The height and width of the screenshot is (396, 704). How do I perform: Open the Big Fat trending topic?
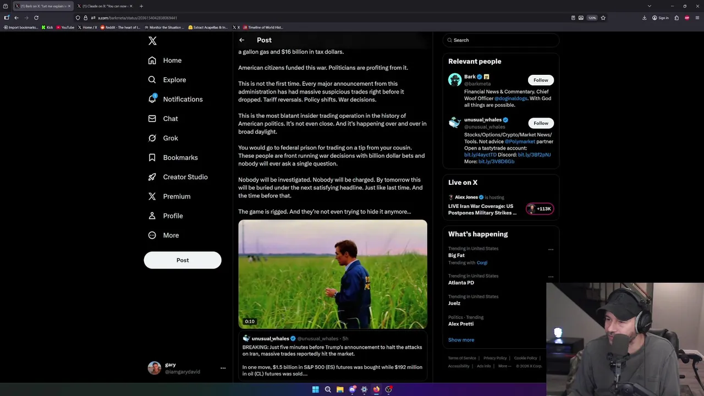457,255
